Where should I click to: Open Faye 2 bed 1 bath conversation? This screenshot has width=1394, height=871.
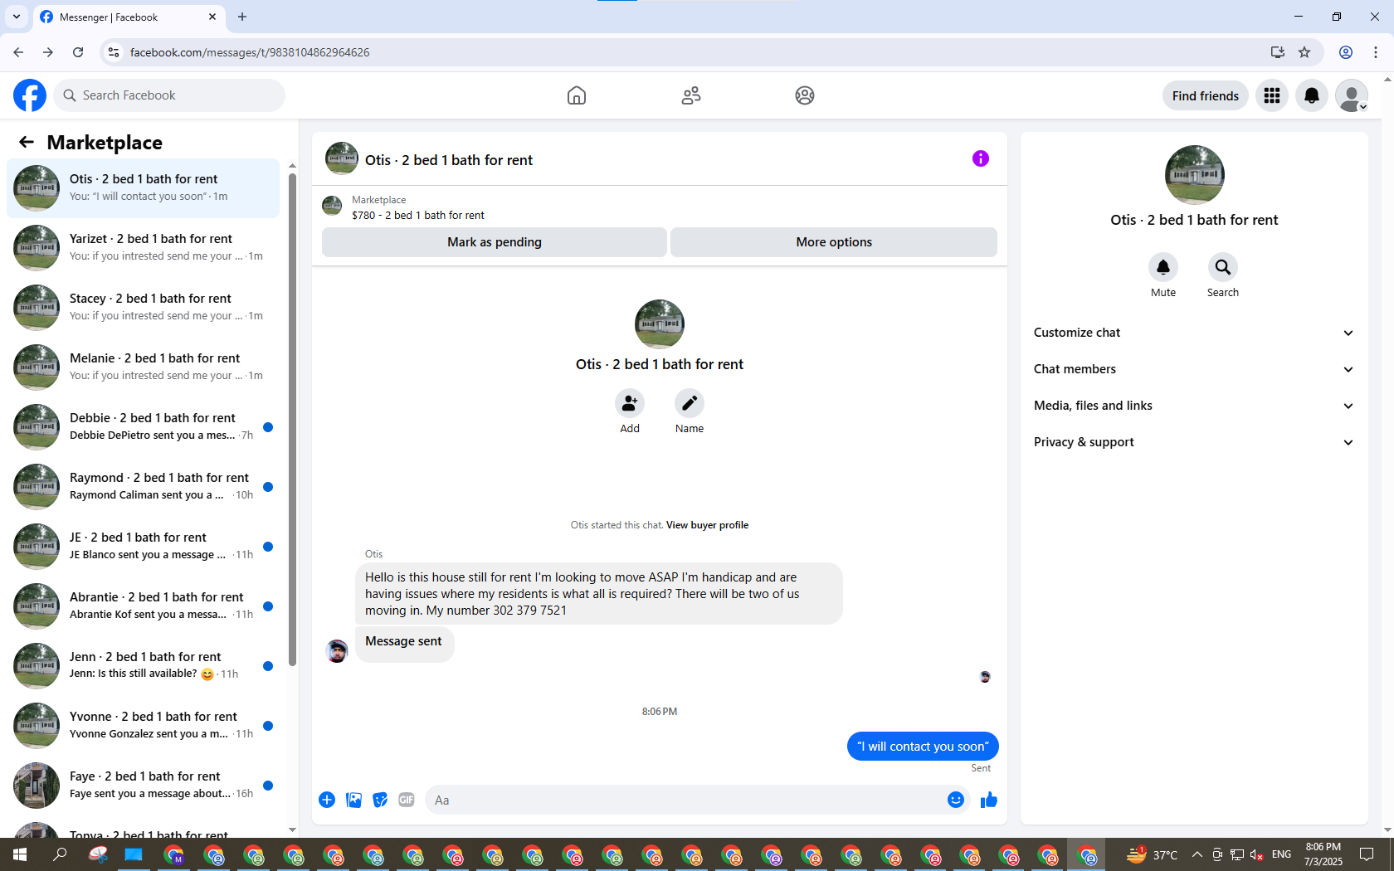coord(143,786)
